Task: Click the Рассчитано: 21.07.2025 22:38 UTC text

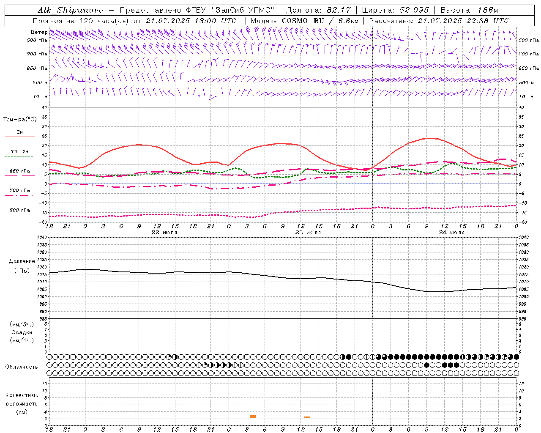Action: point(439,21)
